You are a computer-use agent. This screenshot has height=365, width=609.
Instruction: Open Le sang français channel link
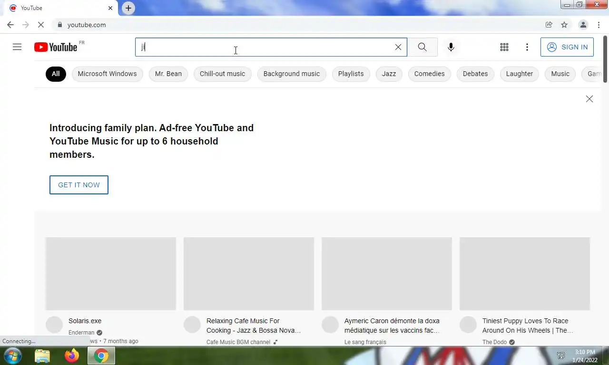click(x=365, y=342)
